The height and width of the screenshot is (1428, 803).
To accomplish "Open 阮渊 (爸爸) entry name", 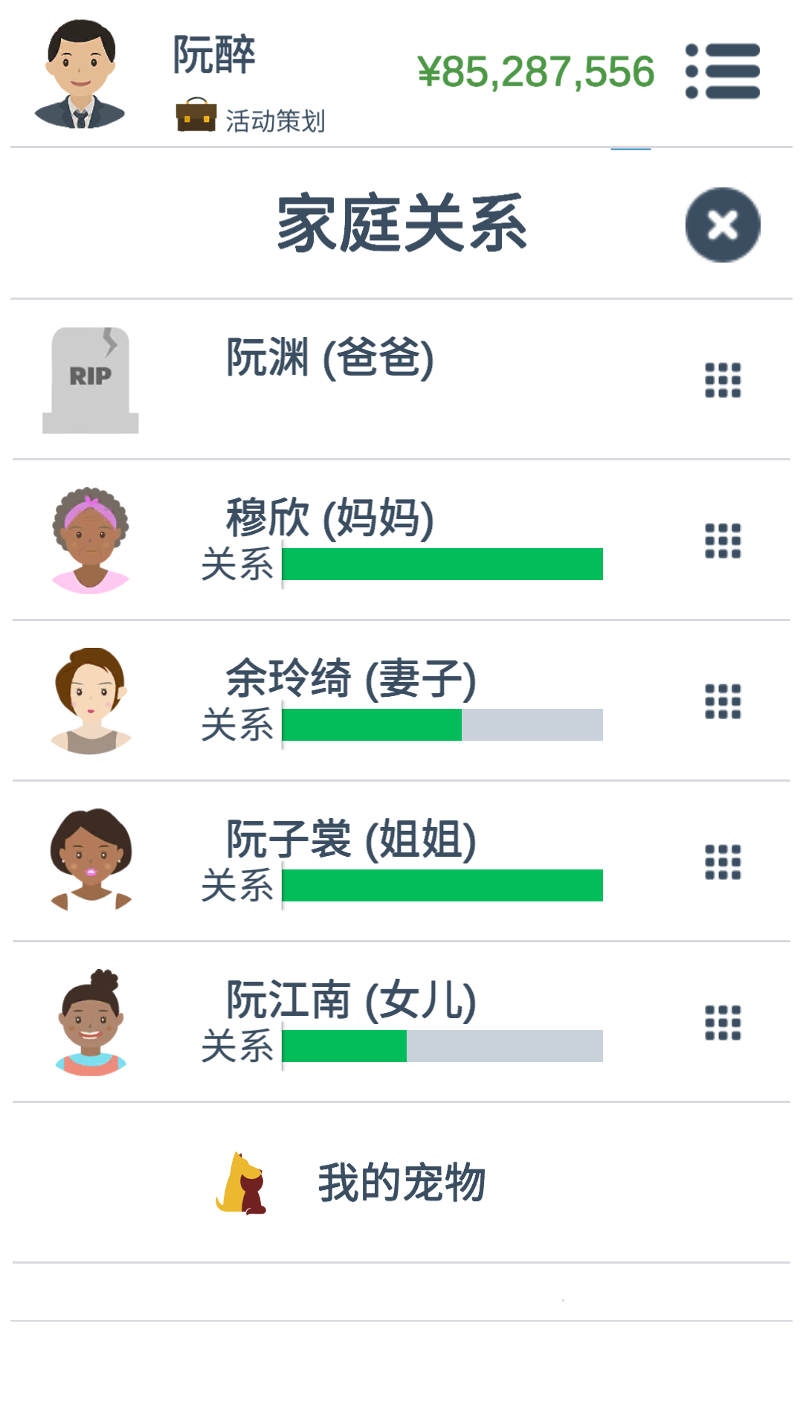I will 330,358.
